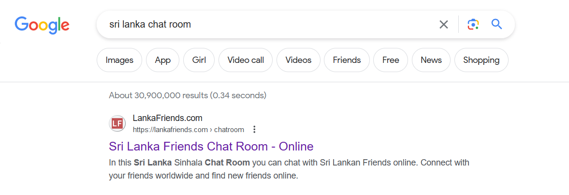Click the LankaFriends.com site name

168,118
